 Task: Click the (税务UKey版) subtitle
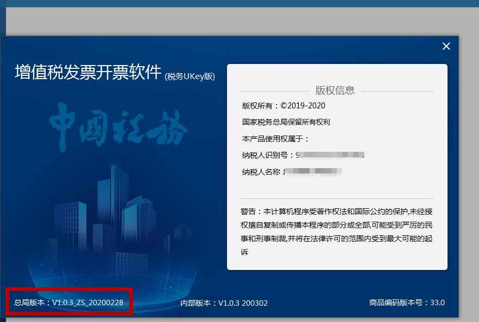coord(190,76)
